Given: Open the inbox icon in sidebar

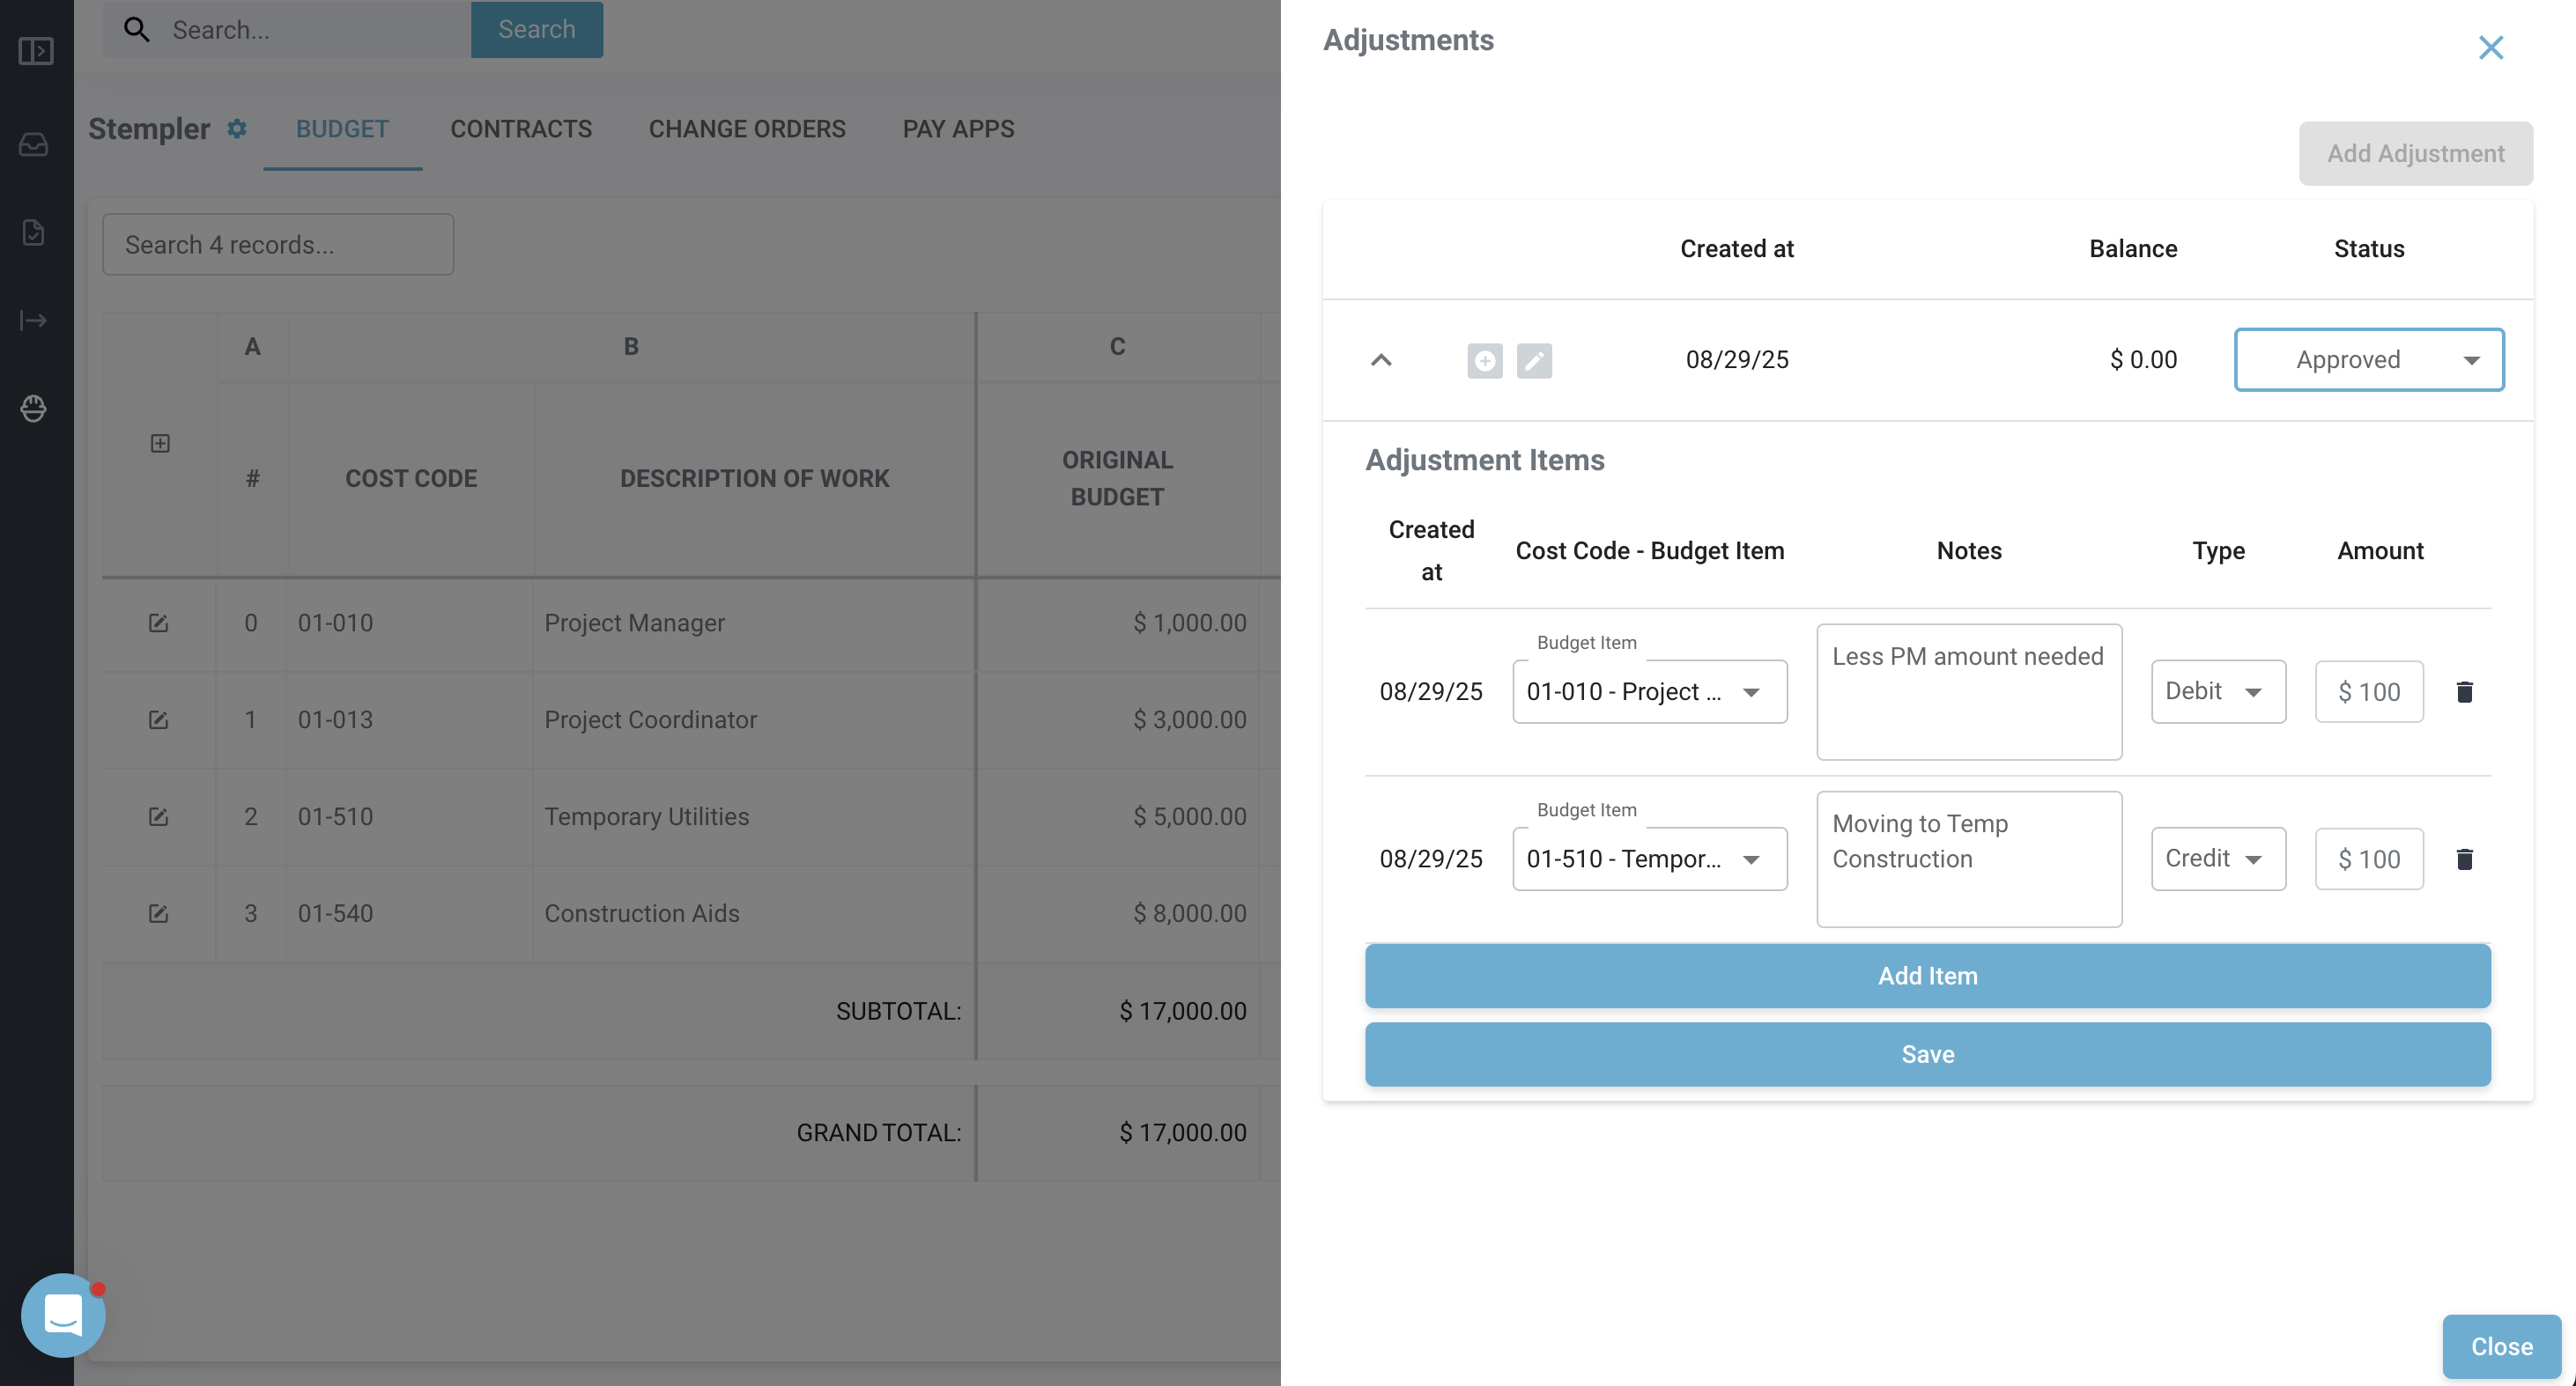Looking at the screenshot, I should pyautogui.click(x=34, y=145).
